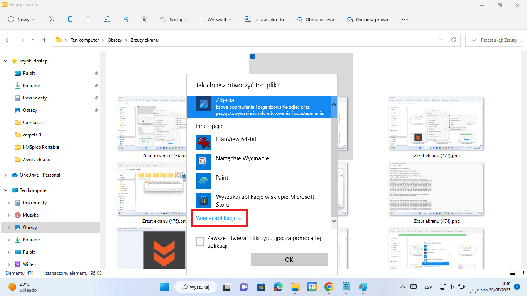Click Ten komputer in breadcrumb path
Image resolution: width=527 pixels, height=296 pixels.
coord(85,40)
